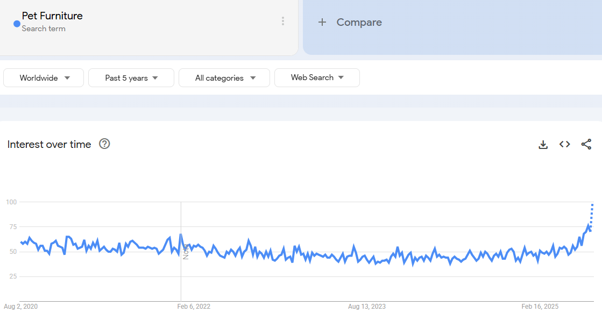
Task: Click the Aug 2, 2020 axis label
Action: (x=21, y=307)
